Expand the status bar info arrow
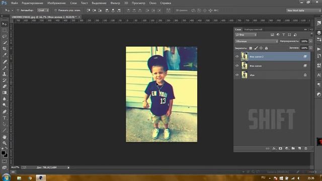Screen dimensions: 322x181 pos(68,167)
